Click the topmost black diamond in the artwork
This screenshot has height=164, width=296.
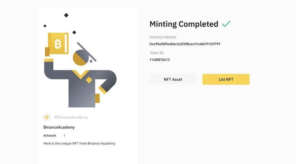[x=66, y=15]
